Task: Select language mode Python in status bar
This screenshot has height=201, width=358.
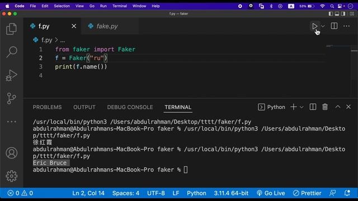Action: (196, 193)
